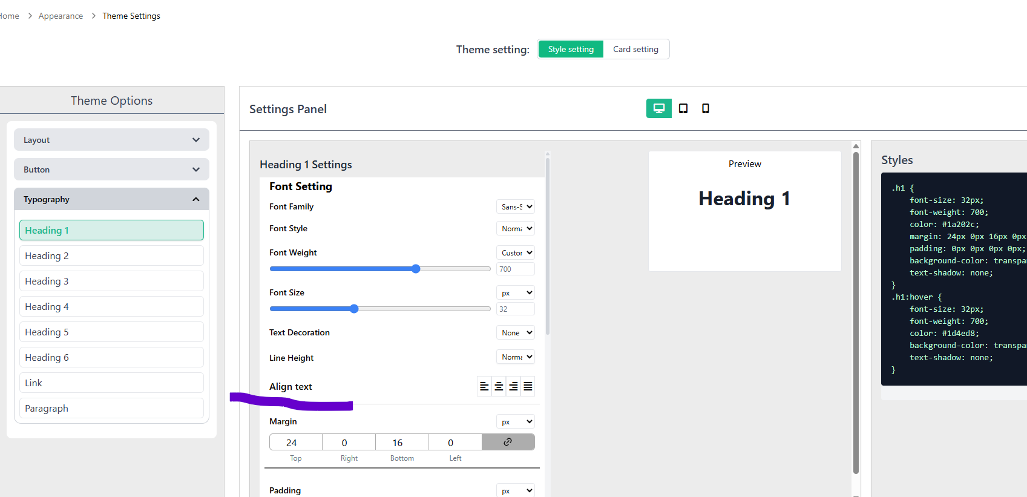The height and width of the screenshot is (497, 1027).
Task: Click the margin Left input field
Action: (x=455, y=443)
